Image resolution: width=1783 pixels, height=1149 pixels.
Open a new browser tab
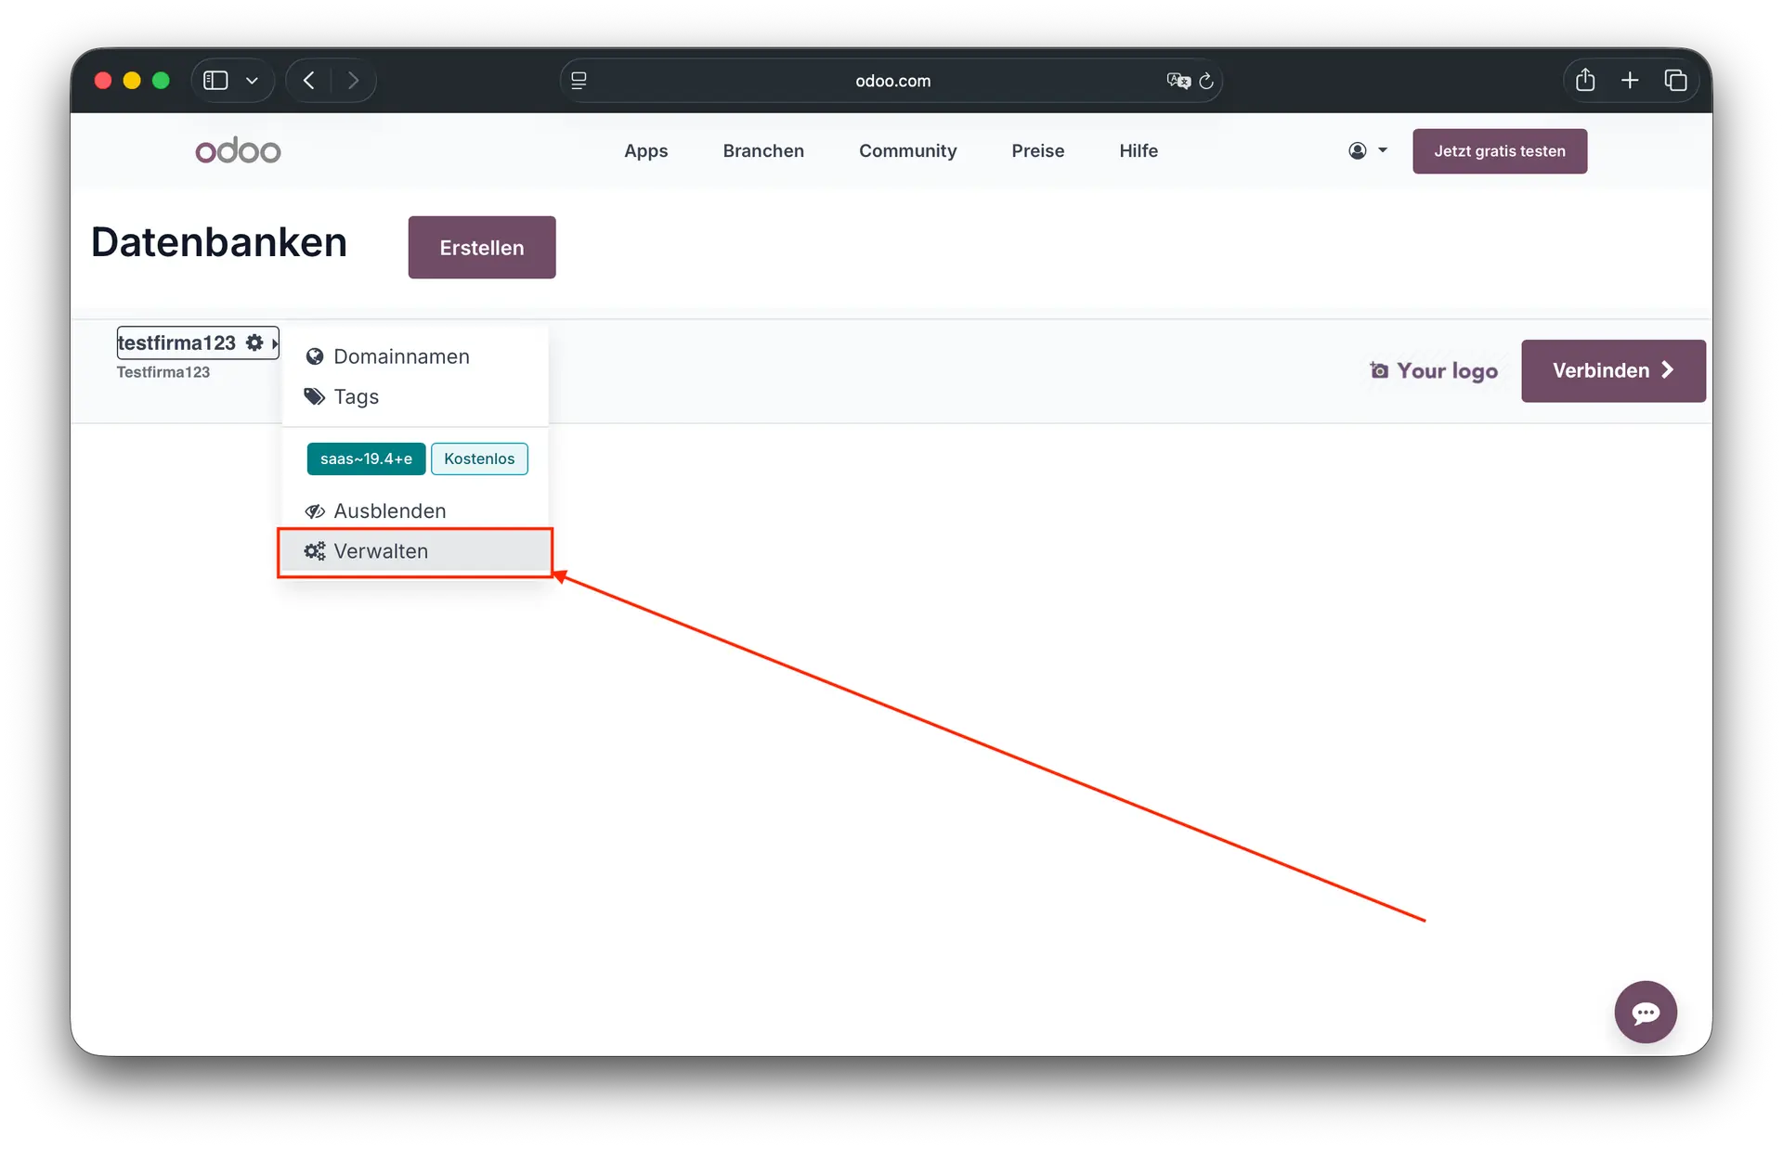[1630, 81]
